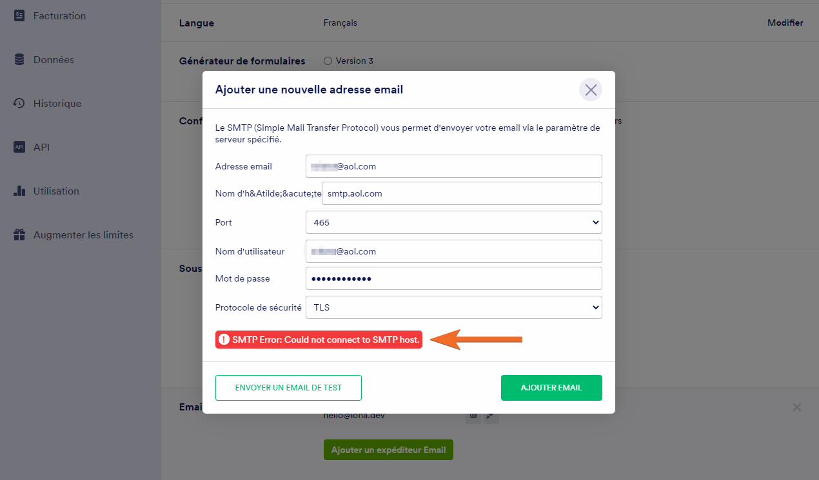Click the Historique clock icon
819x480 pixels.
19,104
